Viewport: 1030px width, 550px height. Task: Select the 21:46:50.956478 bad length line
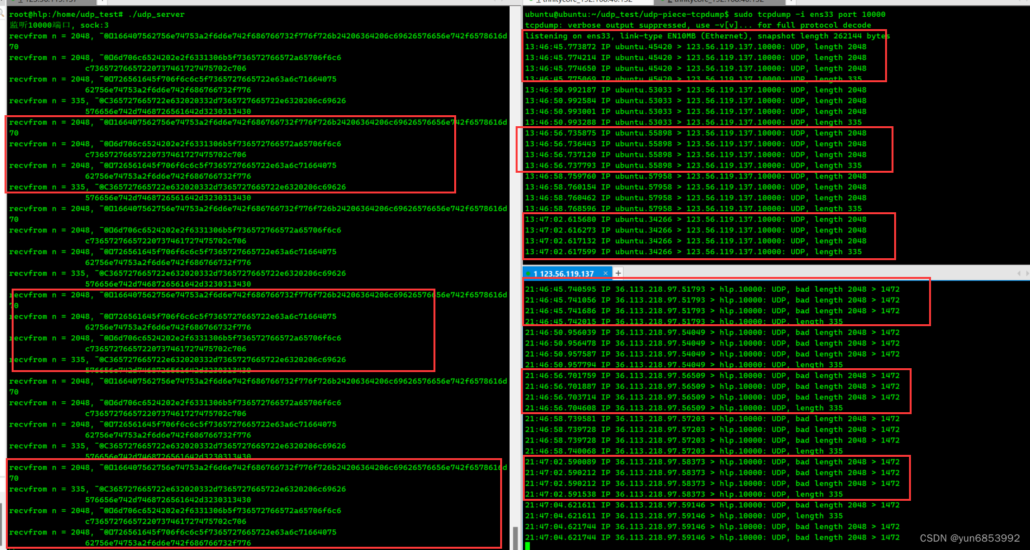pos(712,343)
